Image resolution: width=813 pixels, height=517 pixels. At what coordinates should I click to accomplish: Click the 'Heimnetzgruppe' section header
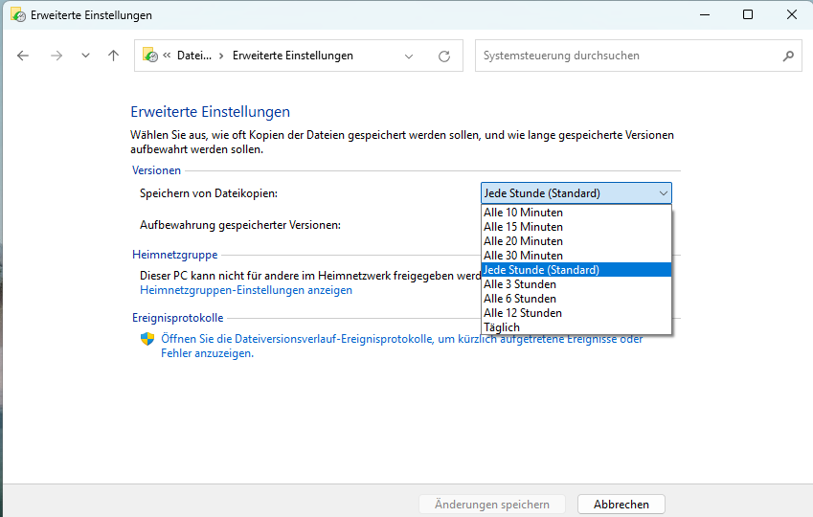(x=174, y=255)
